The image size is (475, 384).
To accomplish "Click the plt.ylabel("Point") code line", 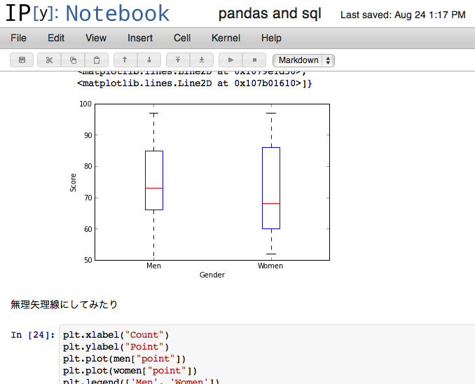I will point(116,347).
